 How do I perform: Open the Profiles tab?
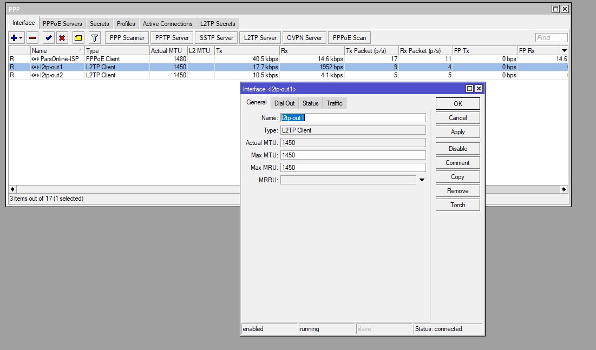click(126, 24)
